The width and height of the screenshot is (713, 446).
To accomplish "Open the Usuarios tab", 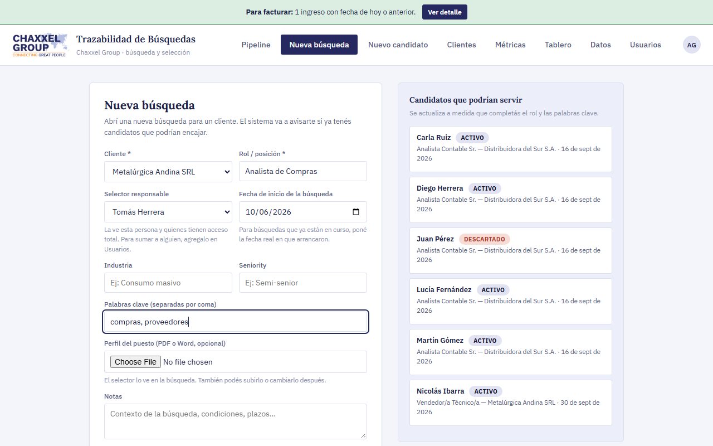I will (x=646, y=45).
